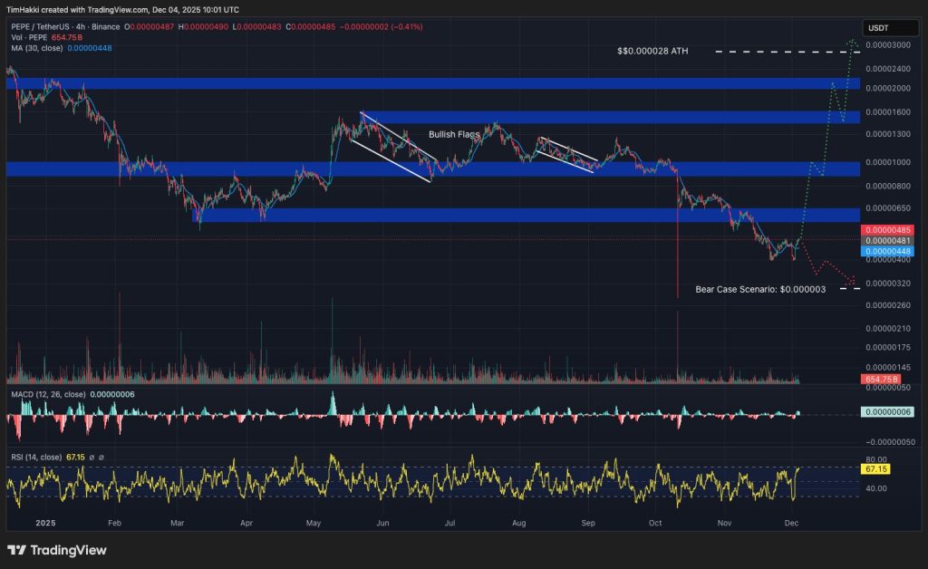The width and height of the screenshot is (928, 569).
Task: Click the Jul marker on time axis
Action: point(449,523)
